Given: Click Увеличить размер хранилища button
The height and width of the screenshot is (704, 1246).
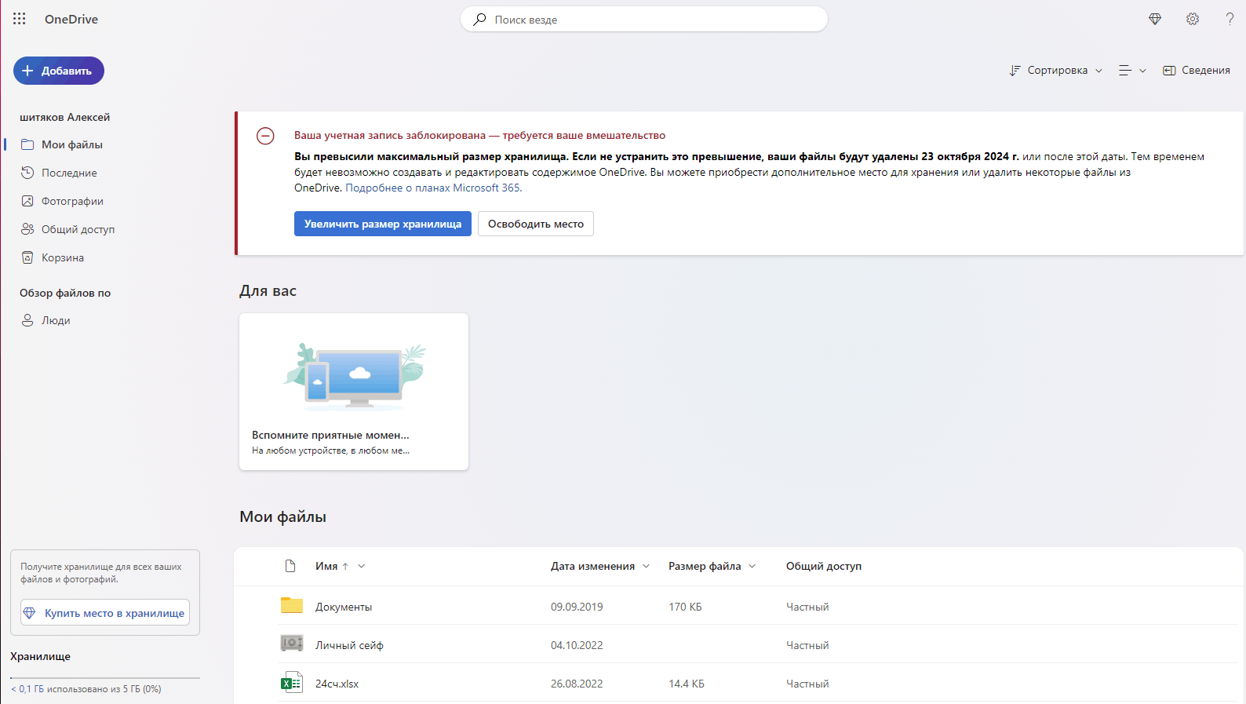Looking at the screenshot, I should tap(383, 224).
